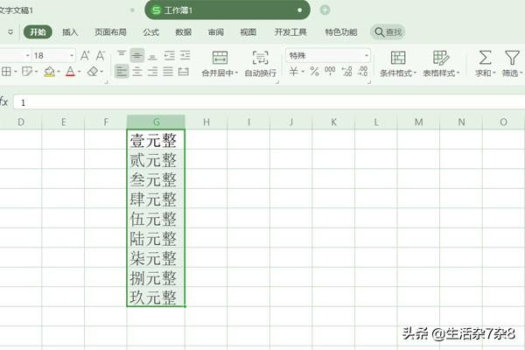Select cell containing 壹元整

[156, 140]
